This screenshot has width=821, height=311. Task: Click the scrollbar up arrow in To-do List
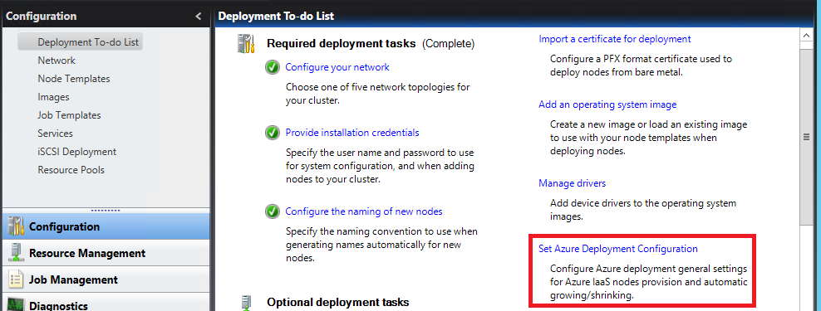(807, 35)
